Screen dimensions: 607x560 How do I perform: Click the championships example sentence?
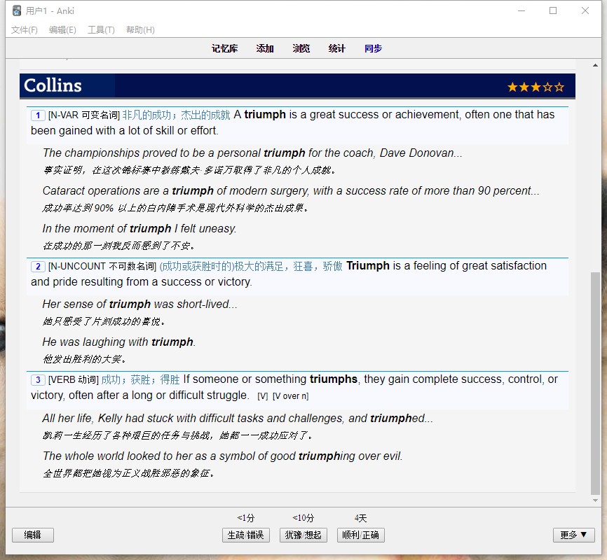[252, 153]
